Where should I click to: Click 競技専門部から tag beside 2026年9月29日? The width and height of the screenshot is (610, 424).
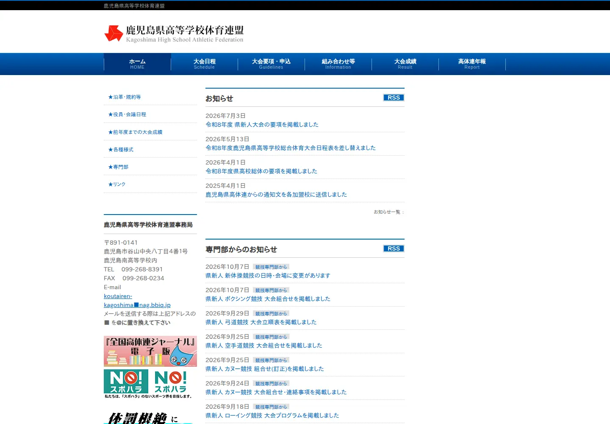pyautogui.click(x=271, y=314)
